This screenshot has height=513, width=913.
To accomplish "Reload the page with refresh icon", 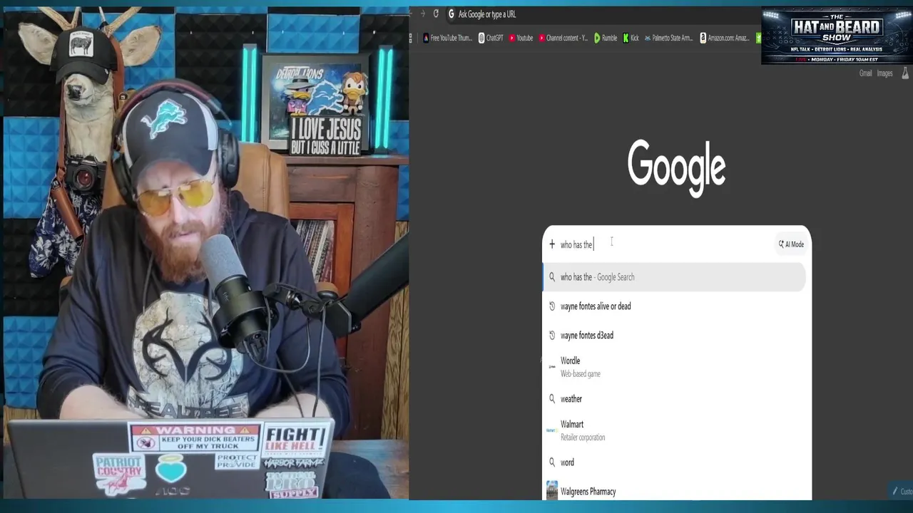I will (436, 14).
